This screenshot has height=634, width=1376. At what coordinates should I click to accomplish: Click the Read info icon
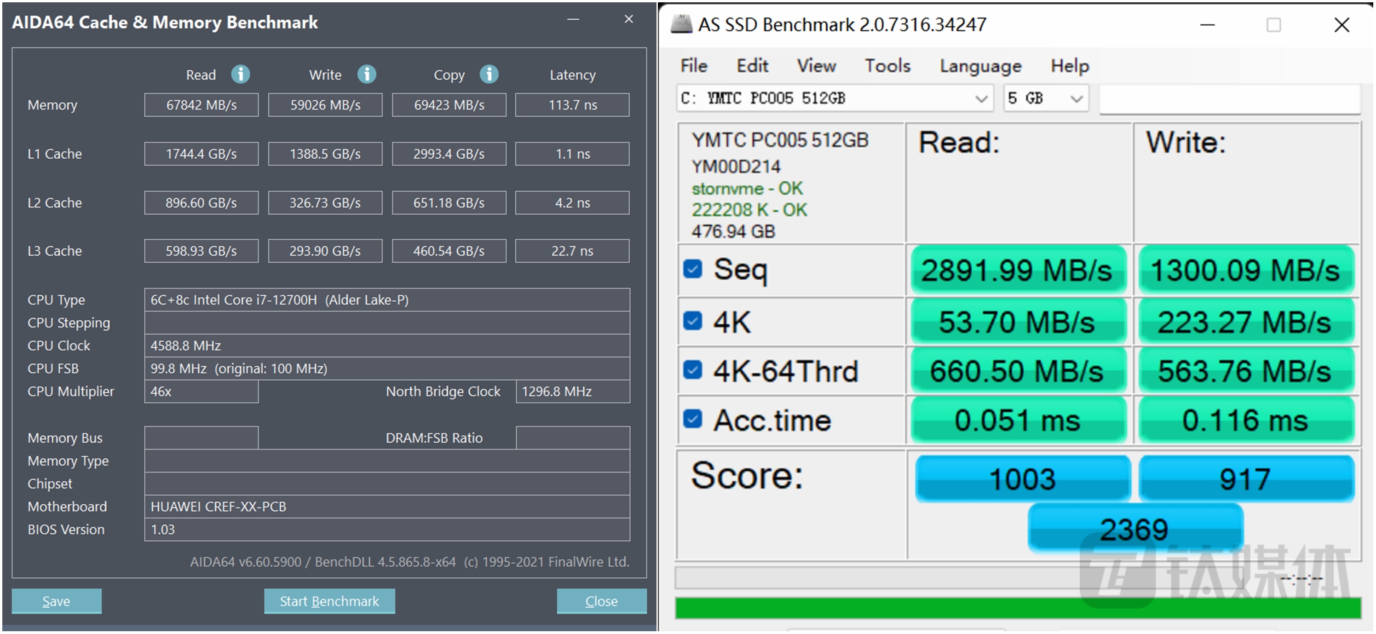tap(240, 74)
